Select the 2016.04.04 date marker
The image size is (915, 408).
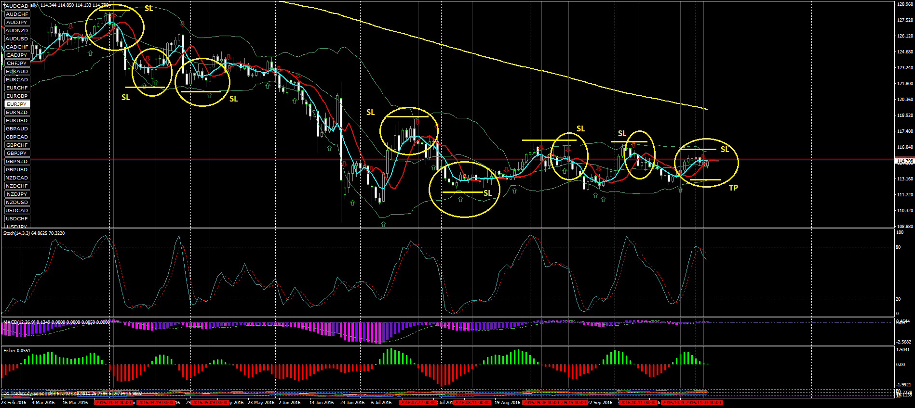pyautogui.click(x=113, y=403)
